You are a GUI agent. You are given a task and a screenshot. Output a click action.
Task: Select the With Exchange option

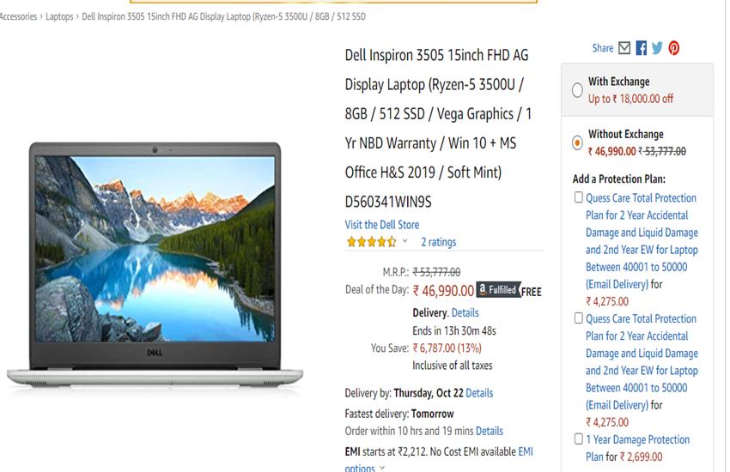coord(577,90)
